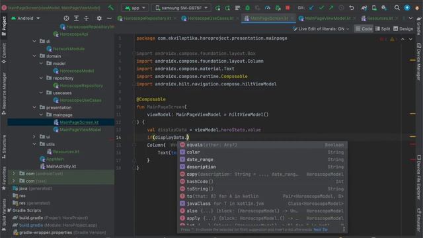Click Select Opened File target icon
Viewport: 423px width, 238px height.
click(x=66, y=19)
